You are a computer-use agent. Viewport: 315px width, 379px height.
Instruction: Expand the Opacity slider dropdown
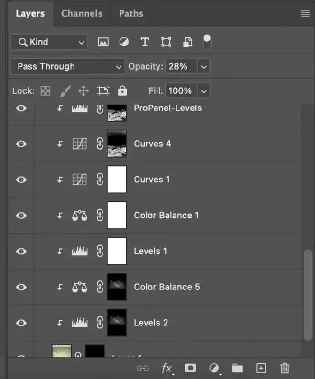[x=204, y=67]
